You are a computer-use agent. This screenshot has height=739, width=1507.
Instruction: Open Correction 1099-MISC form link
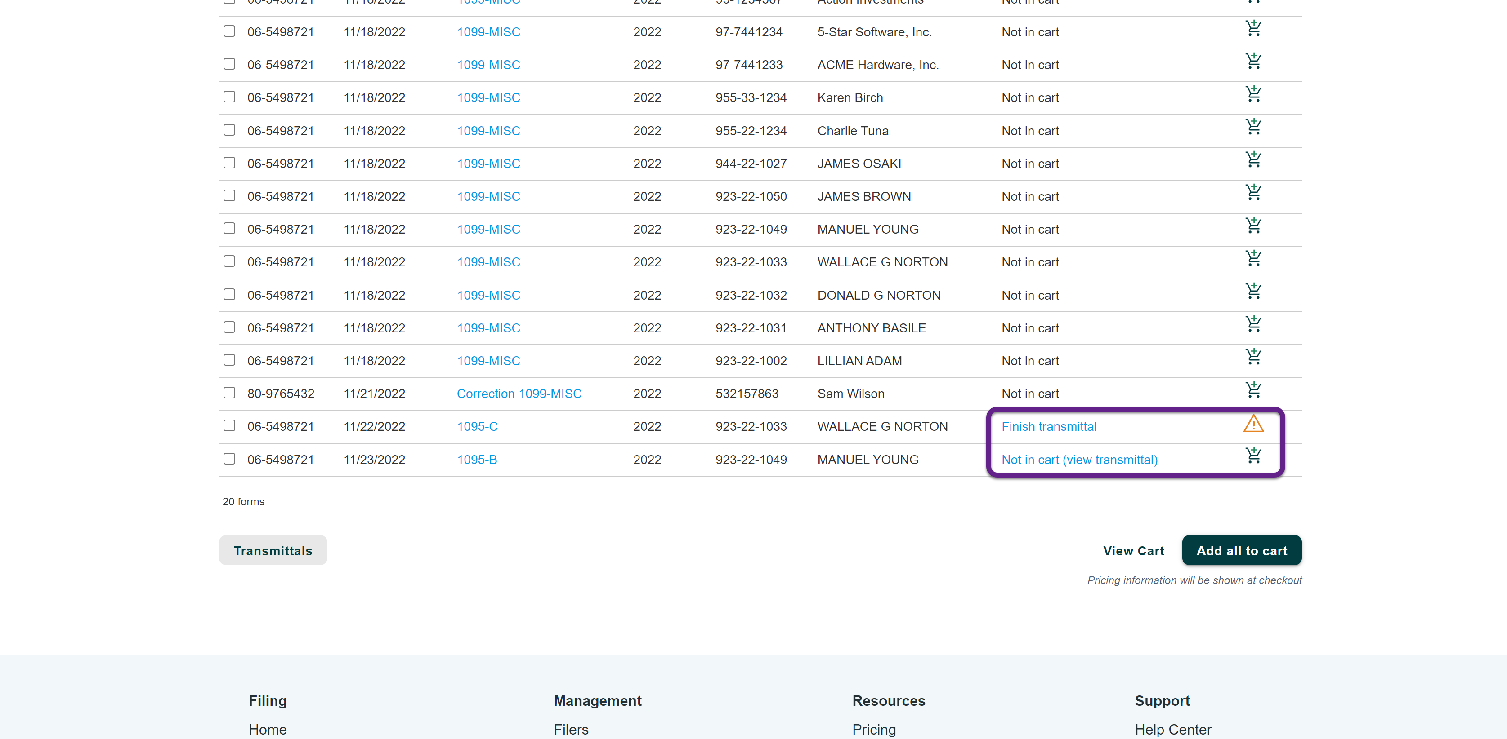(519, 394)
